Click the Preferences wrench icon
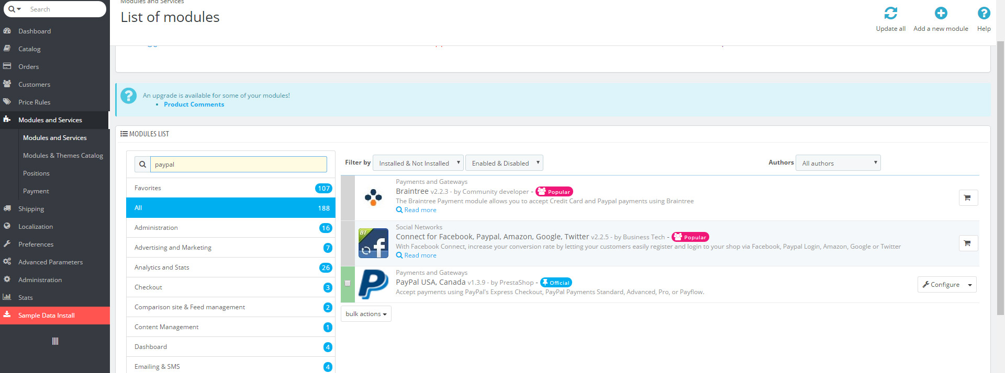Screen dimensions: 1005x373 pos(7,244)
